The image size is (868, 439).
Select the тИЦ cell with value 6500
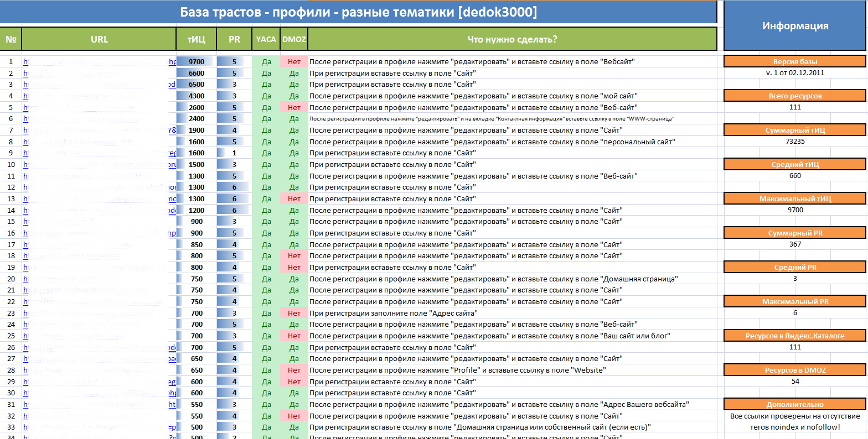[196, 85]
